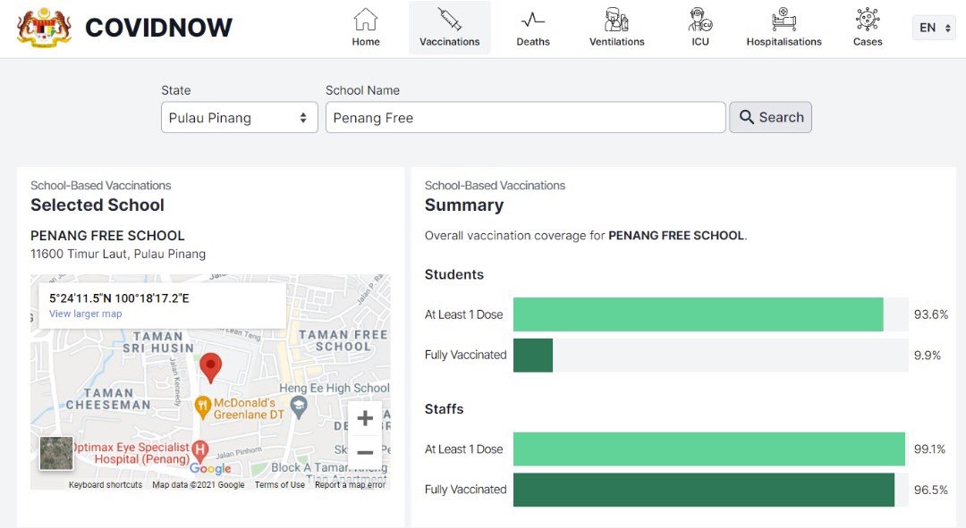Click the COVIDNOW site title
This screenshot has width=966, height=528.
coord(158,28)
